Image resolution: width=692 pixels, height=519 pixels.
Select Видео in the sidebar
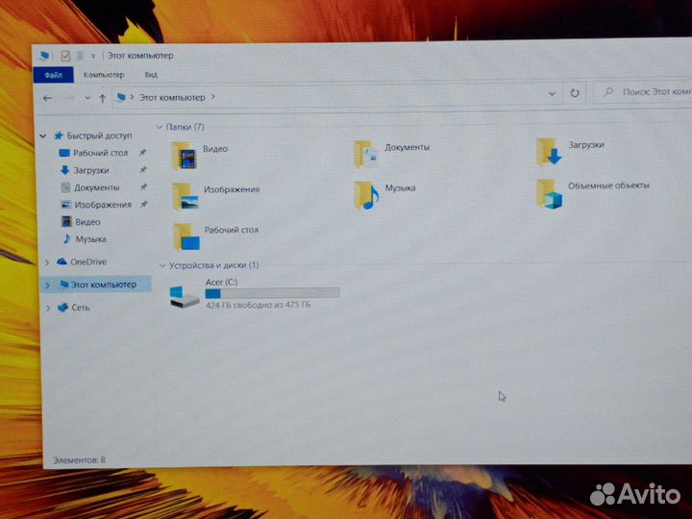click(x=81, y=222)
